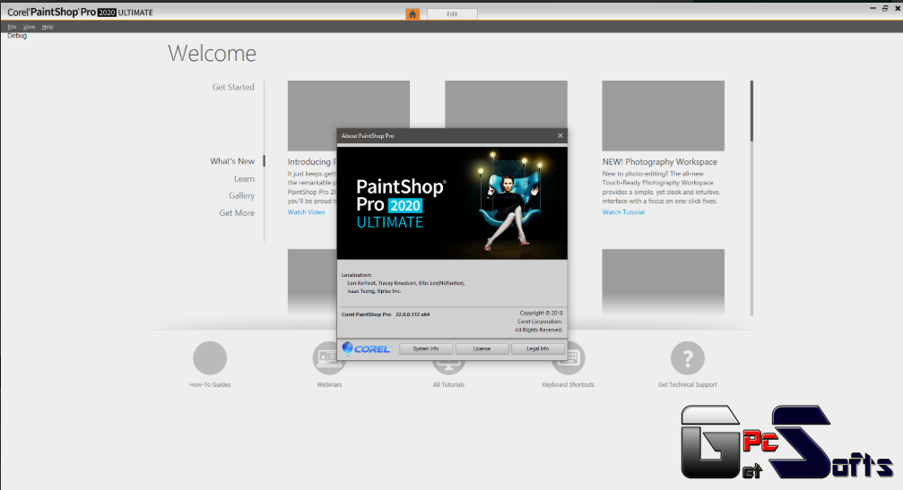
Task: Close the About PaintShop Pro dialog
Action: point(560,136)
